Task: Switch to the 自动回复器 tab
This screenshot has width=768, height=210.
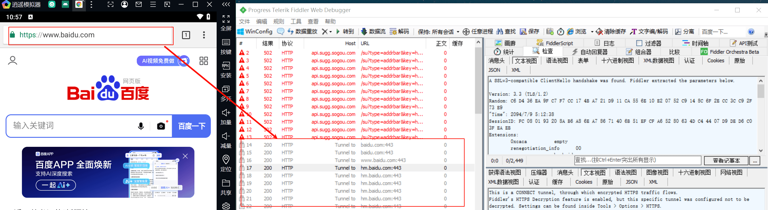Action: click(x=590, y=52)
